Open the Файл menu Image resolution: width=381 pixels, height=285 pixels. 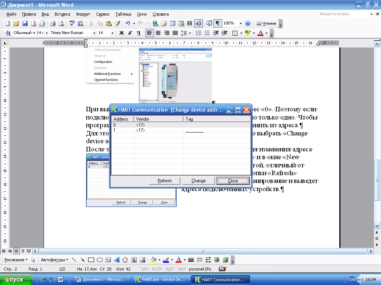[x=11, y=14]
